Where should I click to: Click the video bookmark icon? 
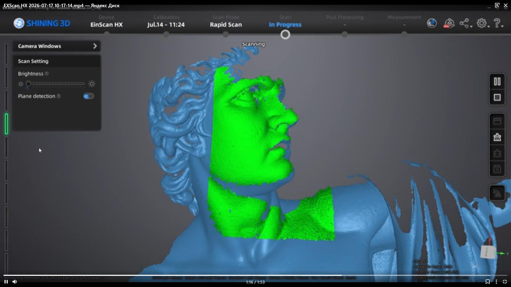[x=487, y=282]
